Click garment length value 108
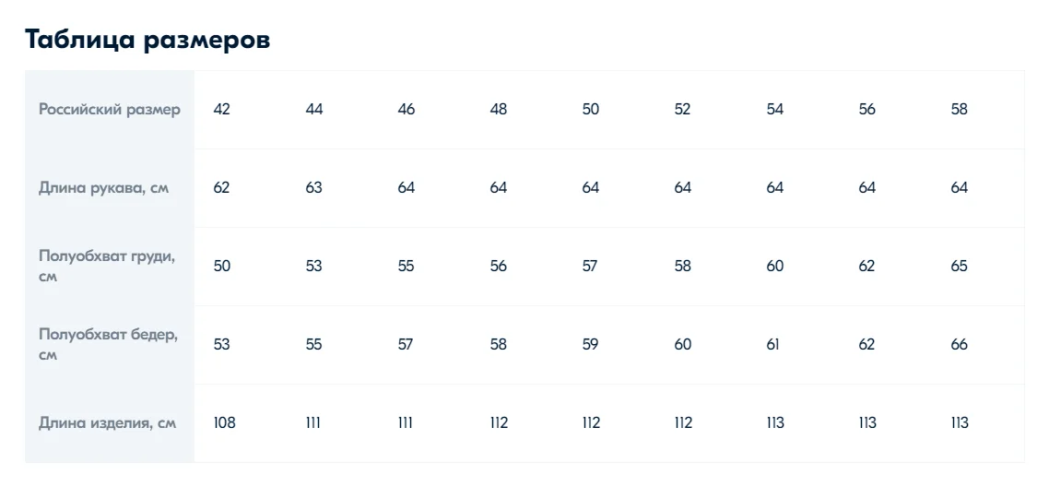The image size is (1049, 487). pos(224,422)
